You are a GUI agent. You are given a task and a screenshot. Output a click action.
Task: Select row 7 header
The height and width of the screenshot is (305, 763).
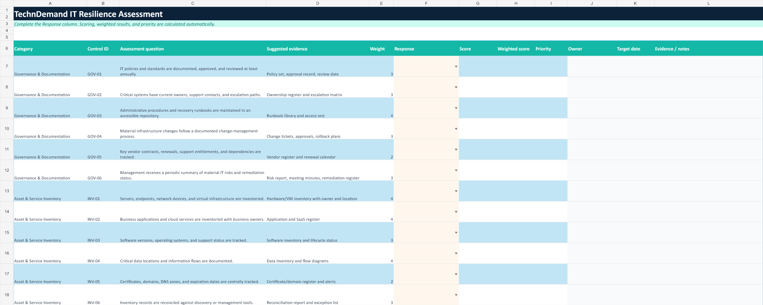pyautogui.click(x=7, y=66)
